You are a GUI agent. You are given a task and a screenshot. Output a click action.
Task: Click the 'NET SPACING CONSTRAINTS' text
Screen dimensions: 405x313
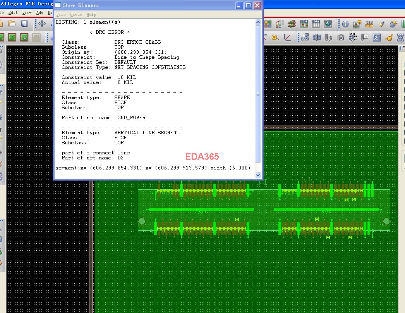pos(150,67)
